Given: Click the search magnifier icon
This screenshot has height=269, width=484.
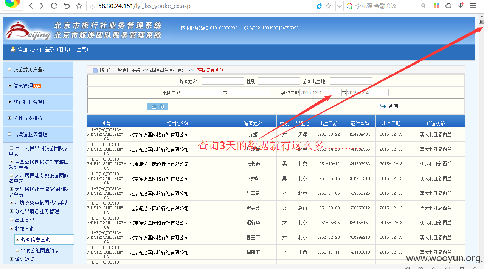Looking at the screenshot, I should [x=423, y=6].
